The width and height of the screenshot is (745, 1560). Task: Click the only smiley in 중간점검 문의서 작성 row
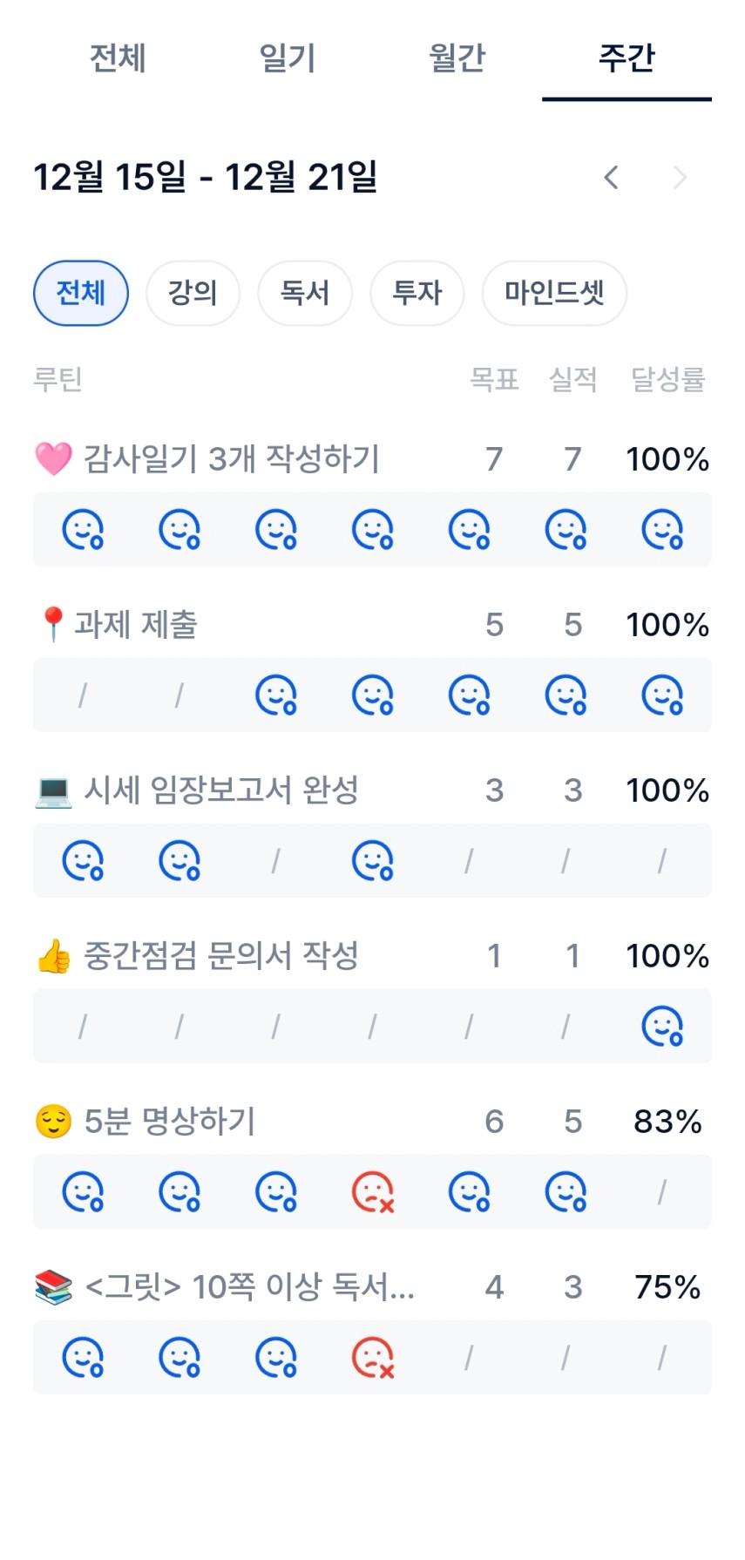point(662,1026)
